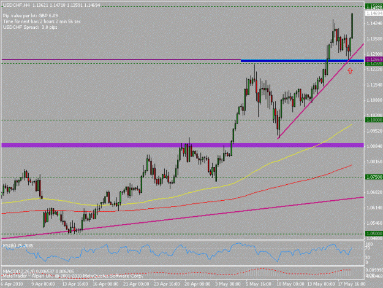Click the "13 May 00:00" time axis label
Screen dimensions: 383x288
(321, 284)
